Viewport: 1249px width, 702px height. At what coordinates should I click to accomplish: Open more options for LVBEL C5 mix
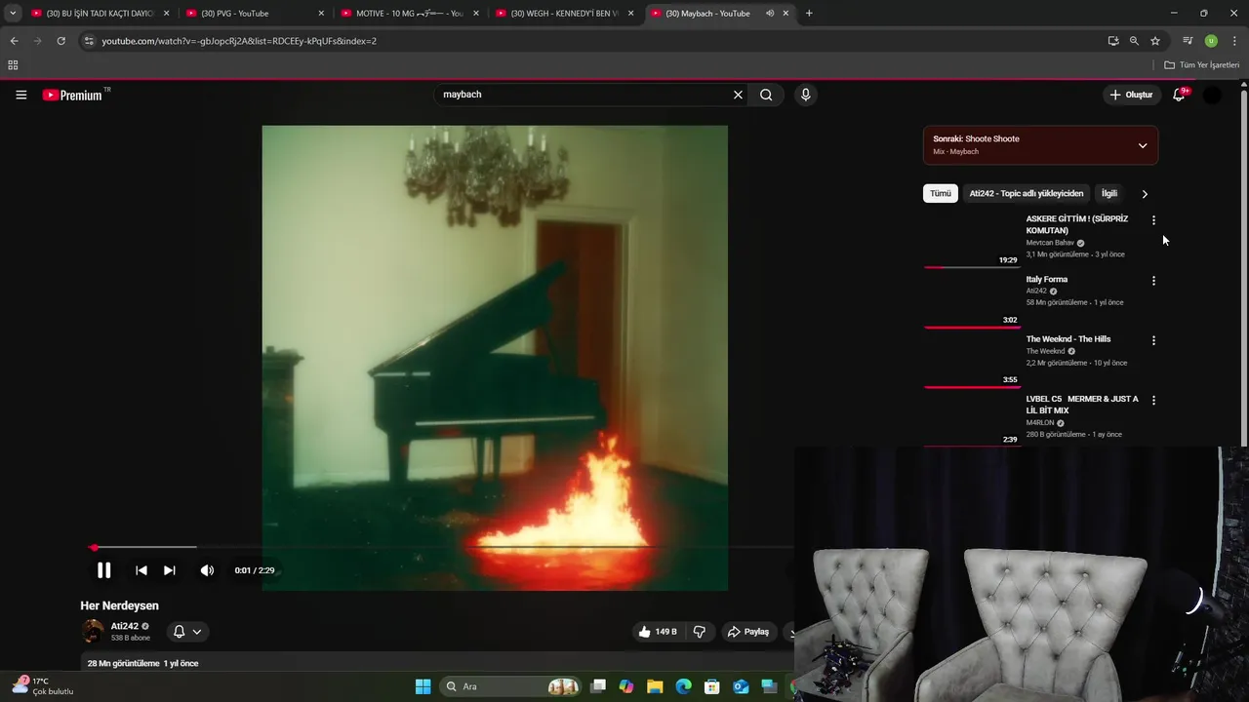point(1153,401)
